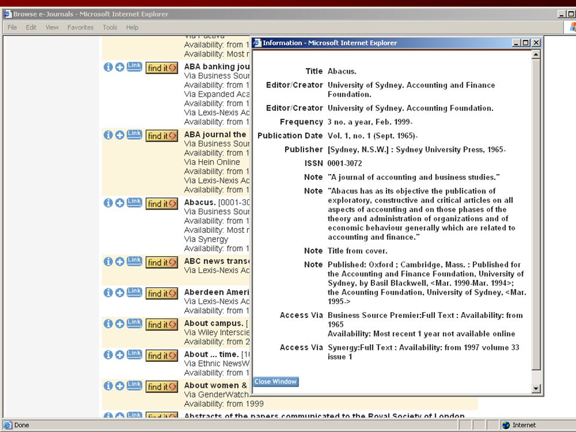
Task: Click plus icon for About campus
Action: coord(120,323)
